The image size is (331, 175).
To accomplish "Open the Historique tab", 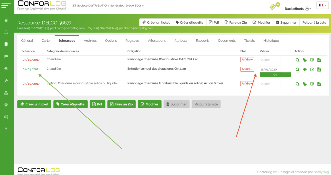I will [x=271, y=41].
